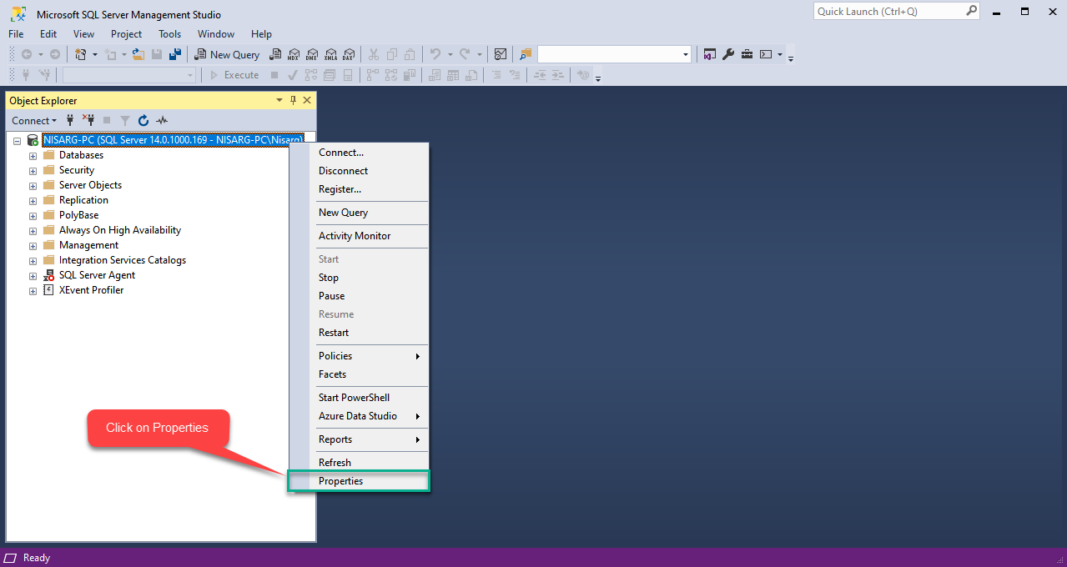Open the Project menu

(x=127, y=34)
